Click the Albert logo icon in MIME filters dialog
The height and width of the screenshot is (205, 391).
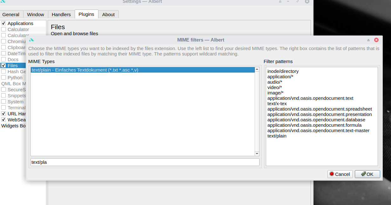point(31,40)
